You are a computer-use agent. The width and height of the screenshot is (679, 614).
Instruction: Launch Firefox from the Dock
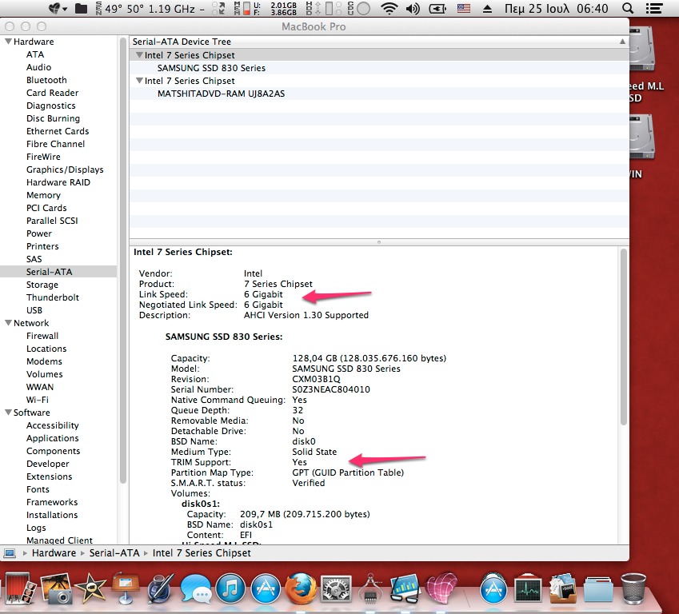(301, 589)
